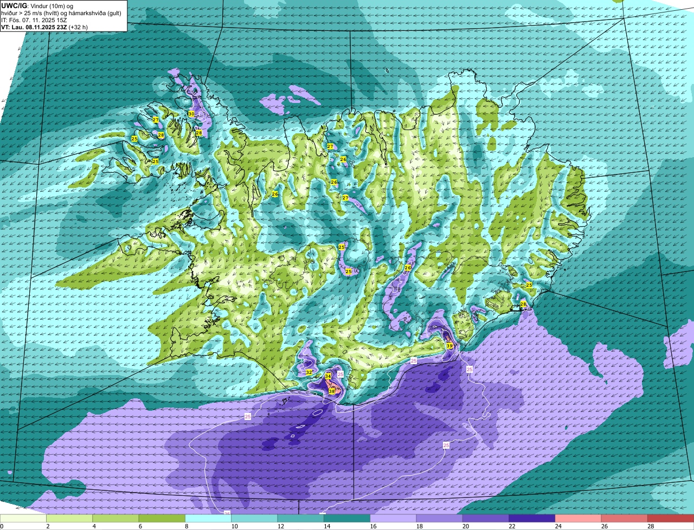Click the 10–12 m/s legend color band
This screenshot has height=530, width=694.
(254, 518)
